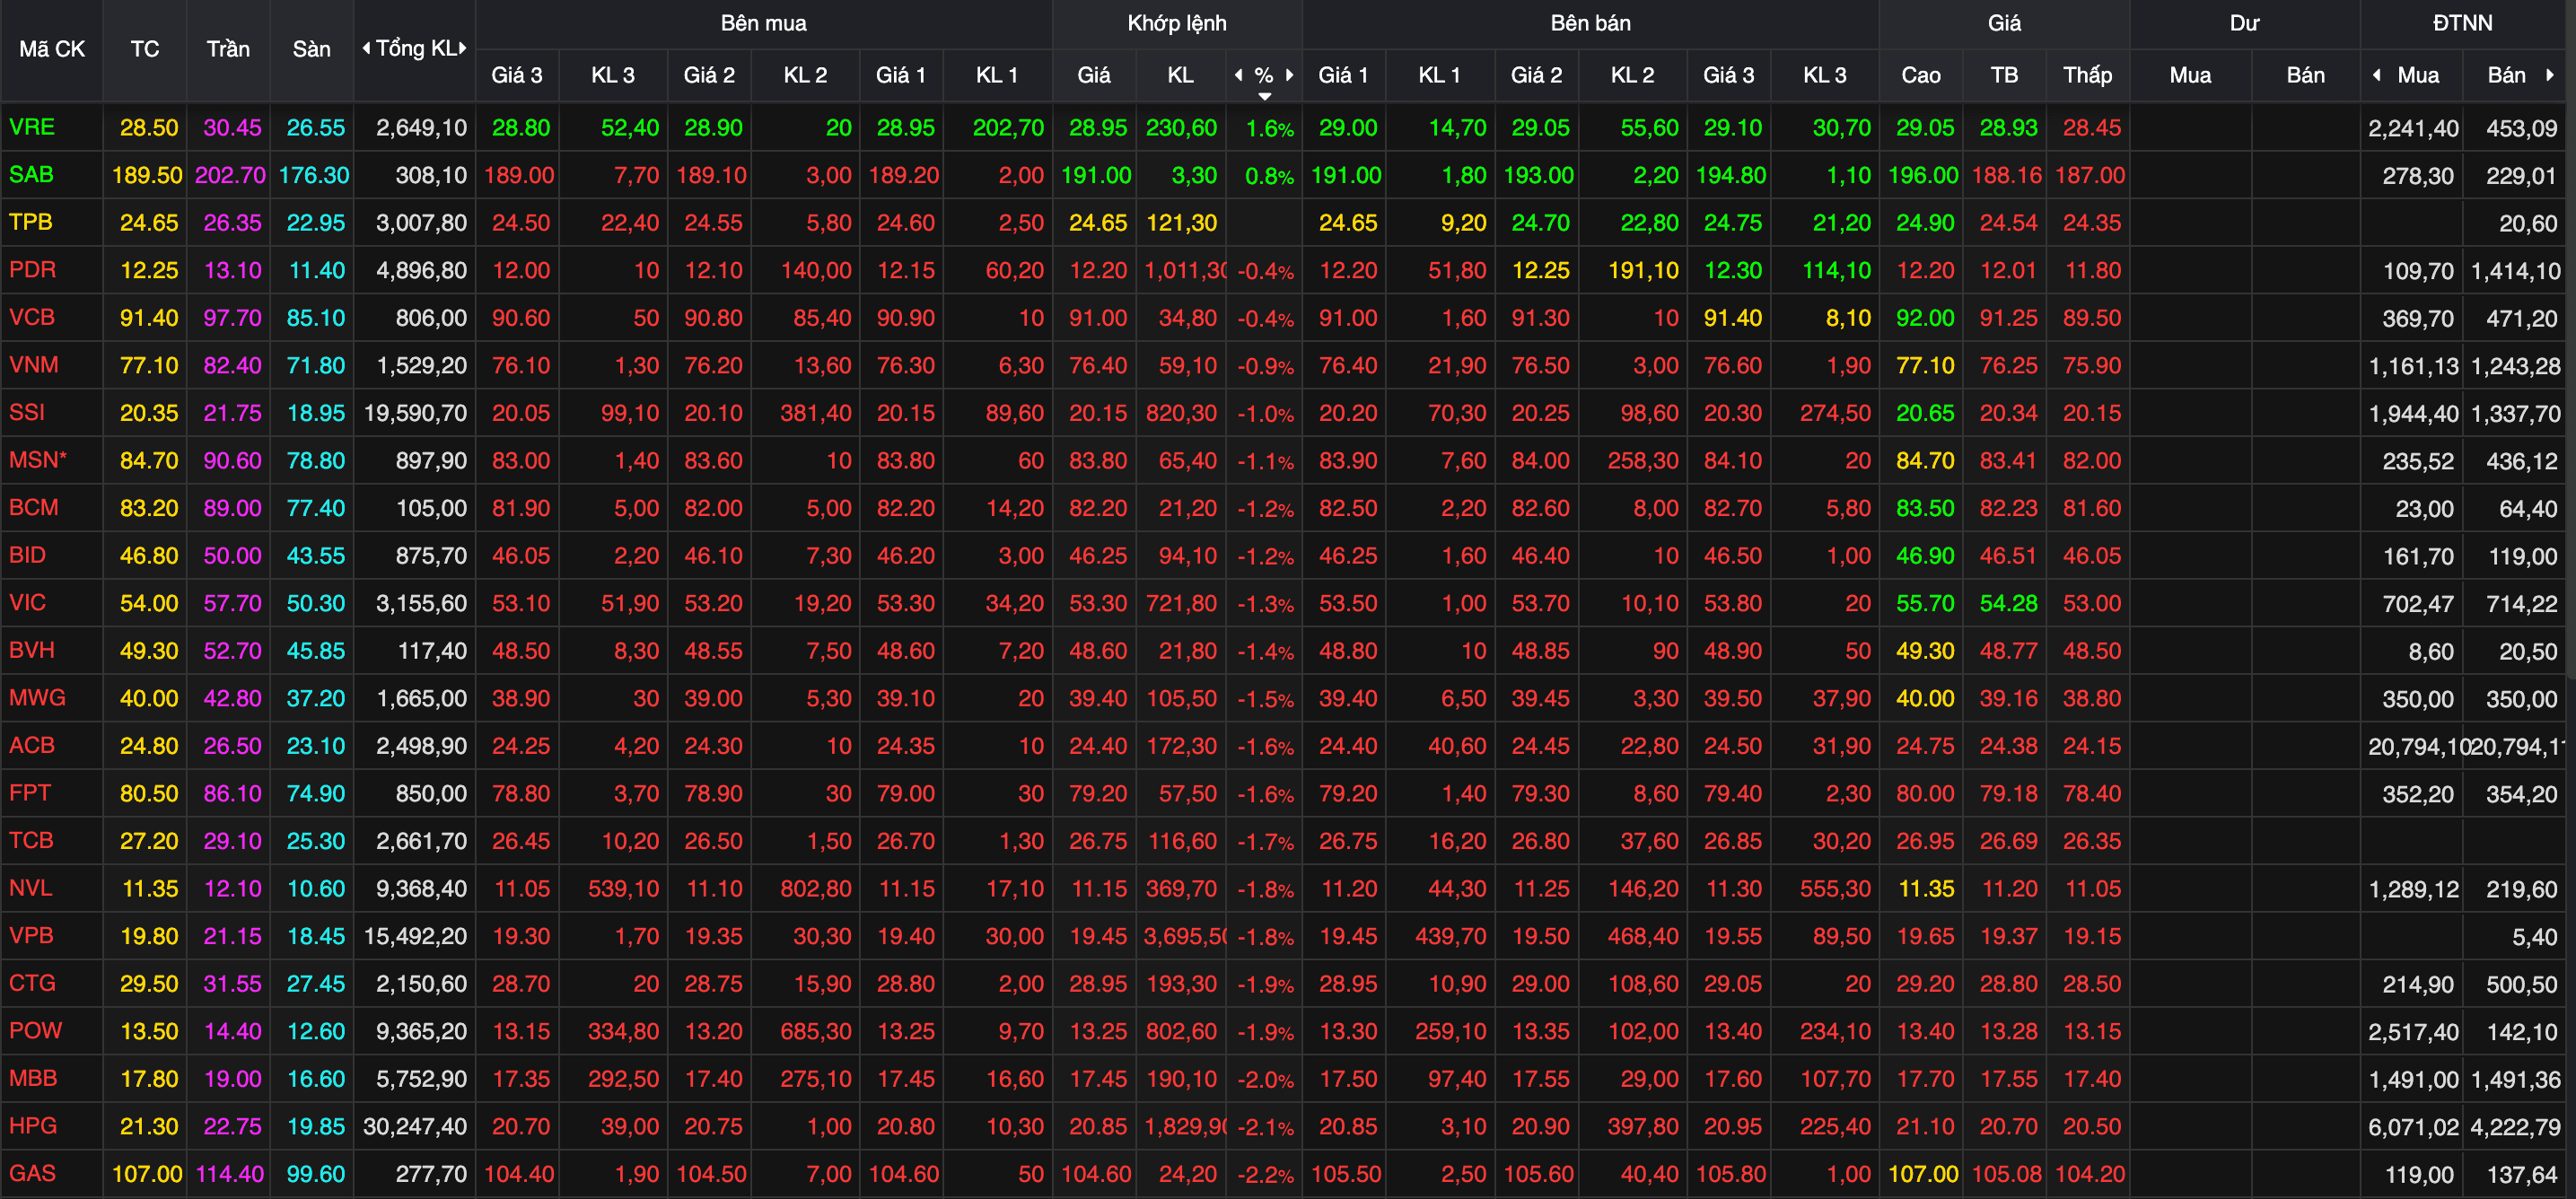This screenshot has height=1199, width=2576.
Task: Click HPG total volume 30,247,40
Action: tap(415, 1126)
